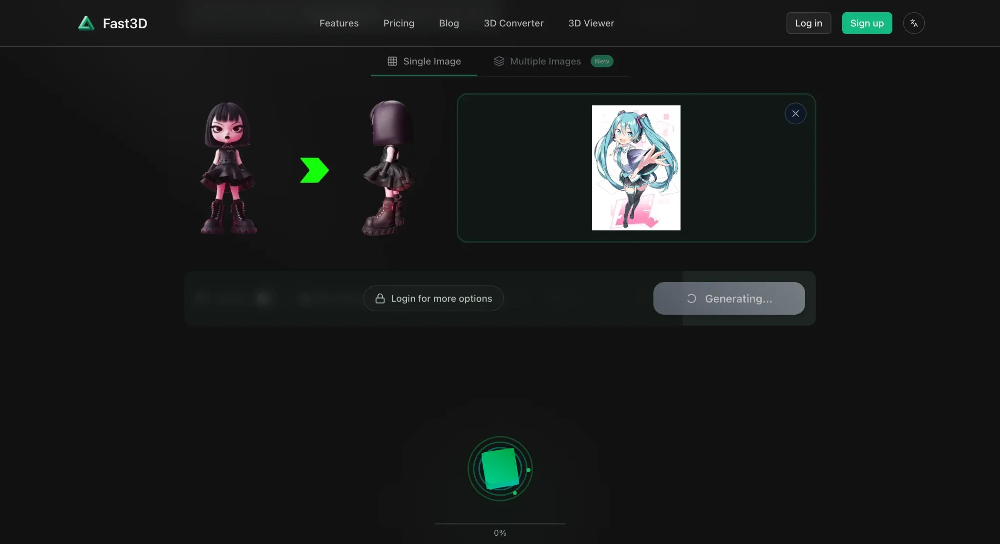Click the back-view 3D doll model image
This screenshot has width=1000, height=544.
pyautogui.click(x=388, y=168)
